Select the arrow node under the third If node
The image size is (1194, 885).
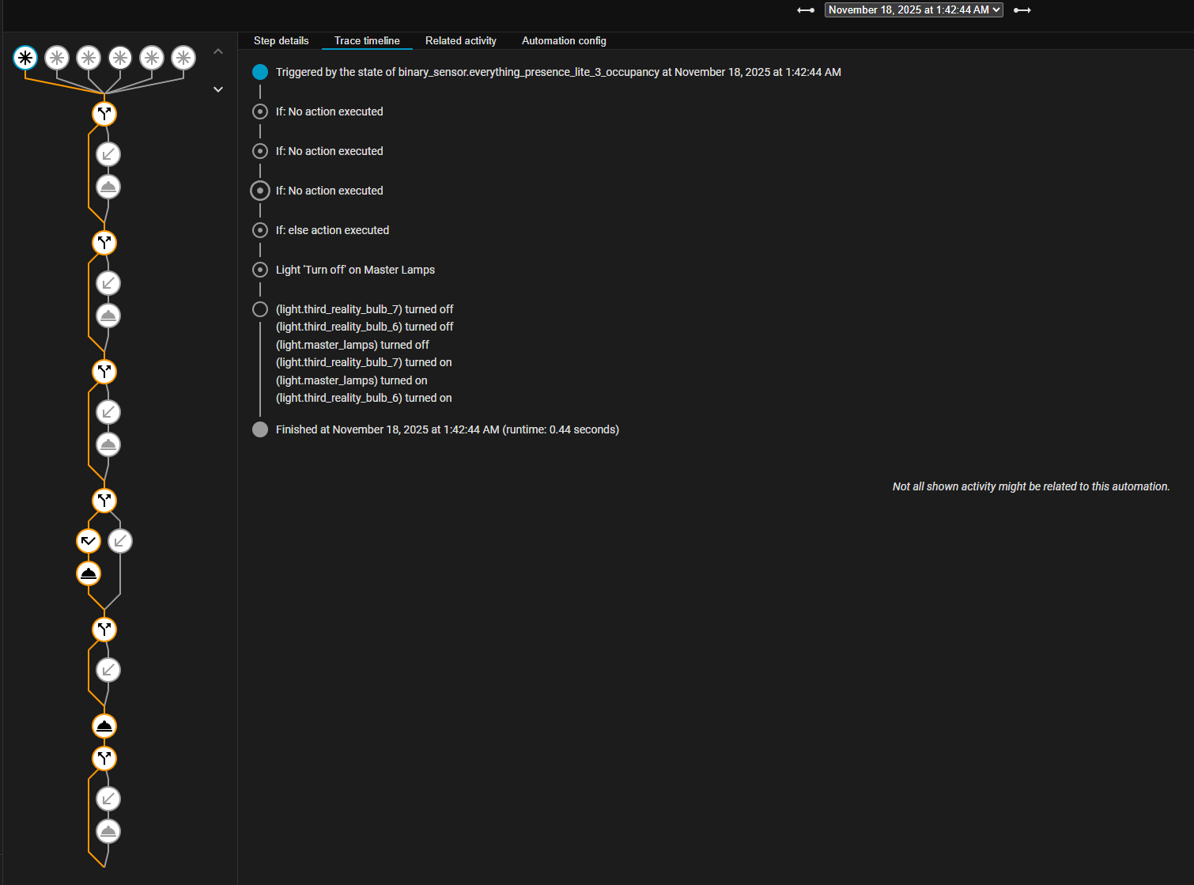[108, 412]
